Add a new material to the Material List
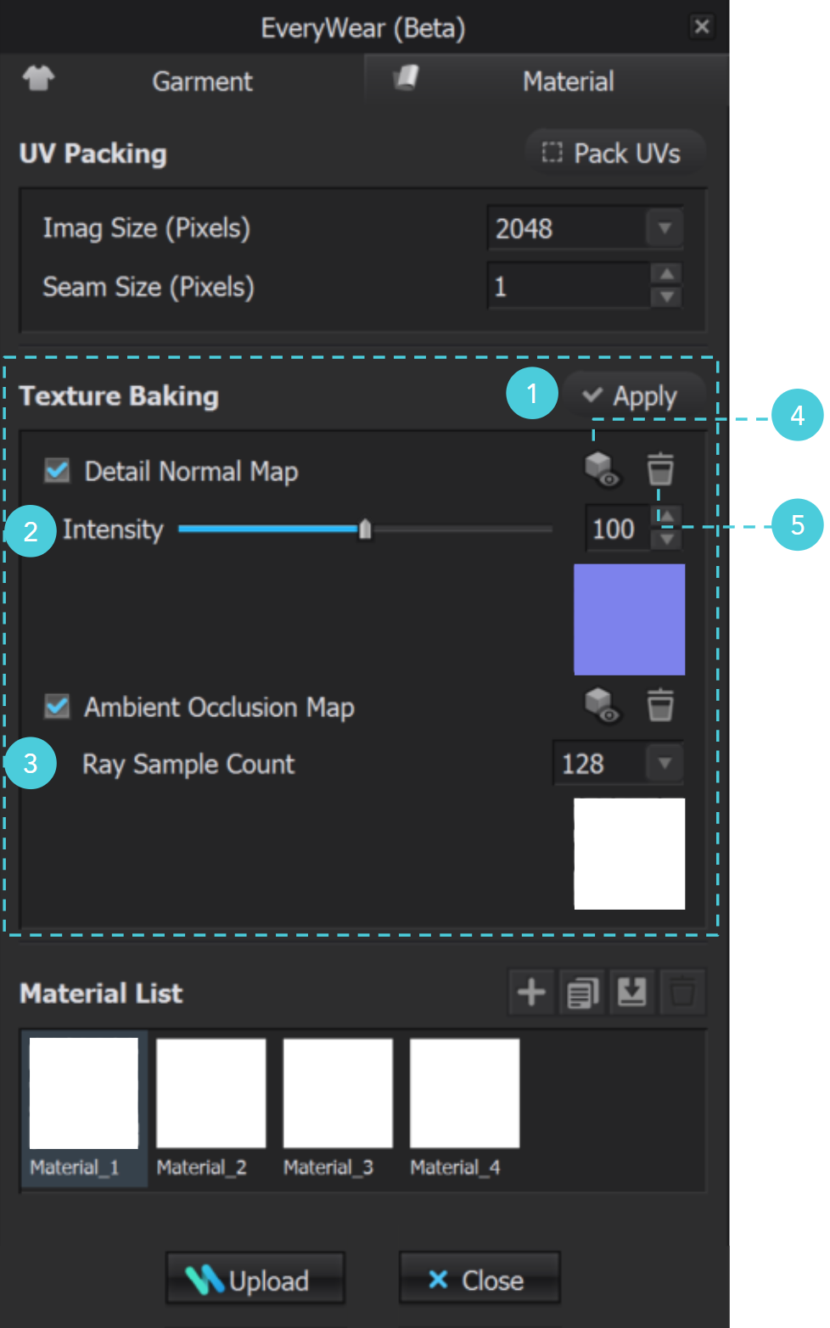This screenshot has width=830, height=1328. [x=530, y=991]
